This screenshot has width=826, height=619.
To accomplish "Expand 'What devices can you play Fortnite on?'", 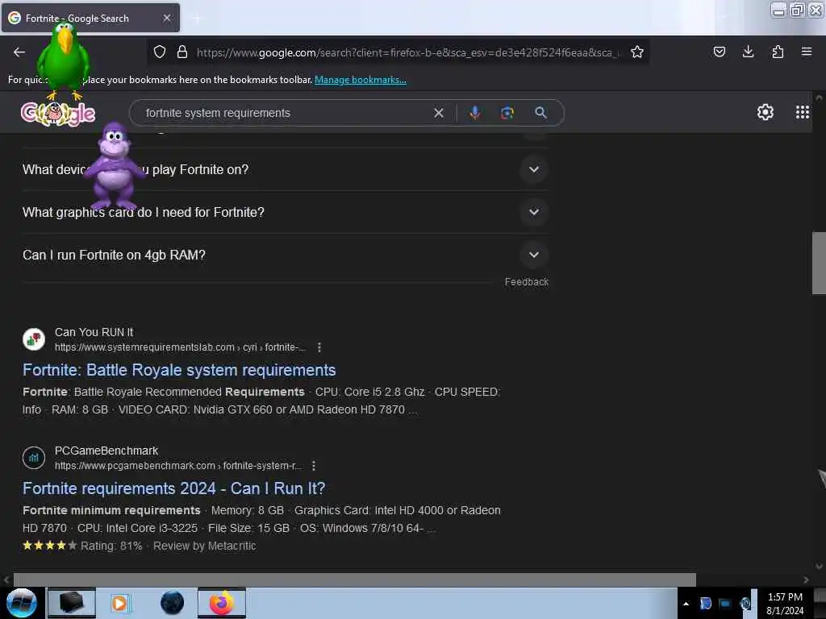I will pyautogui.click(x=285, y=169).
